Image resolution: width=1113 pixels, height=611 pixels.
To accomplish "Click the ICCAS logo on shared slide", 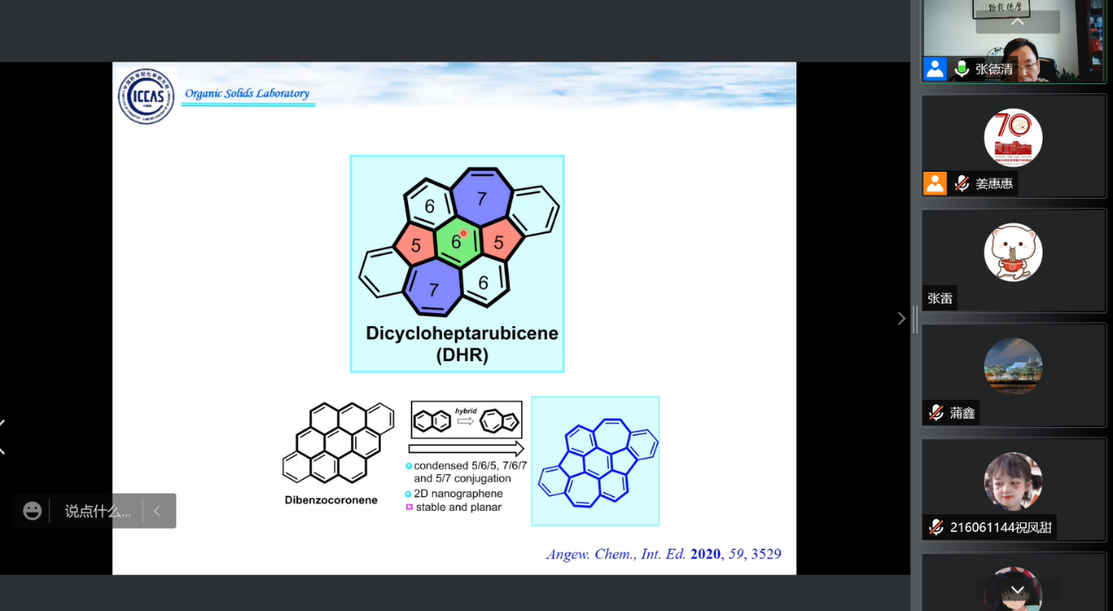I will (x=146, y=96).
